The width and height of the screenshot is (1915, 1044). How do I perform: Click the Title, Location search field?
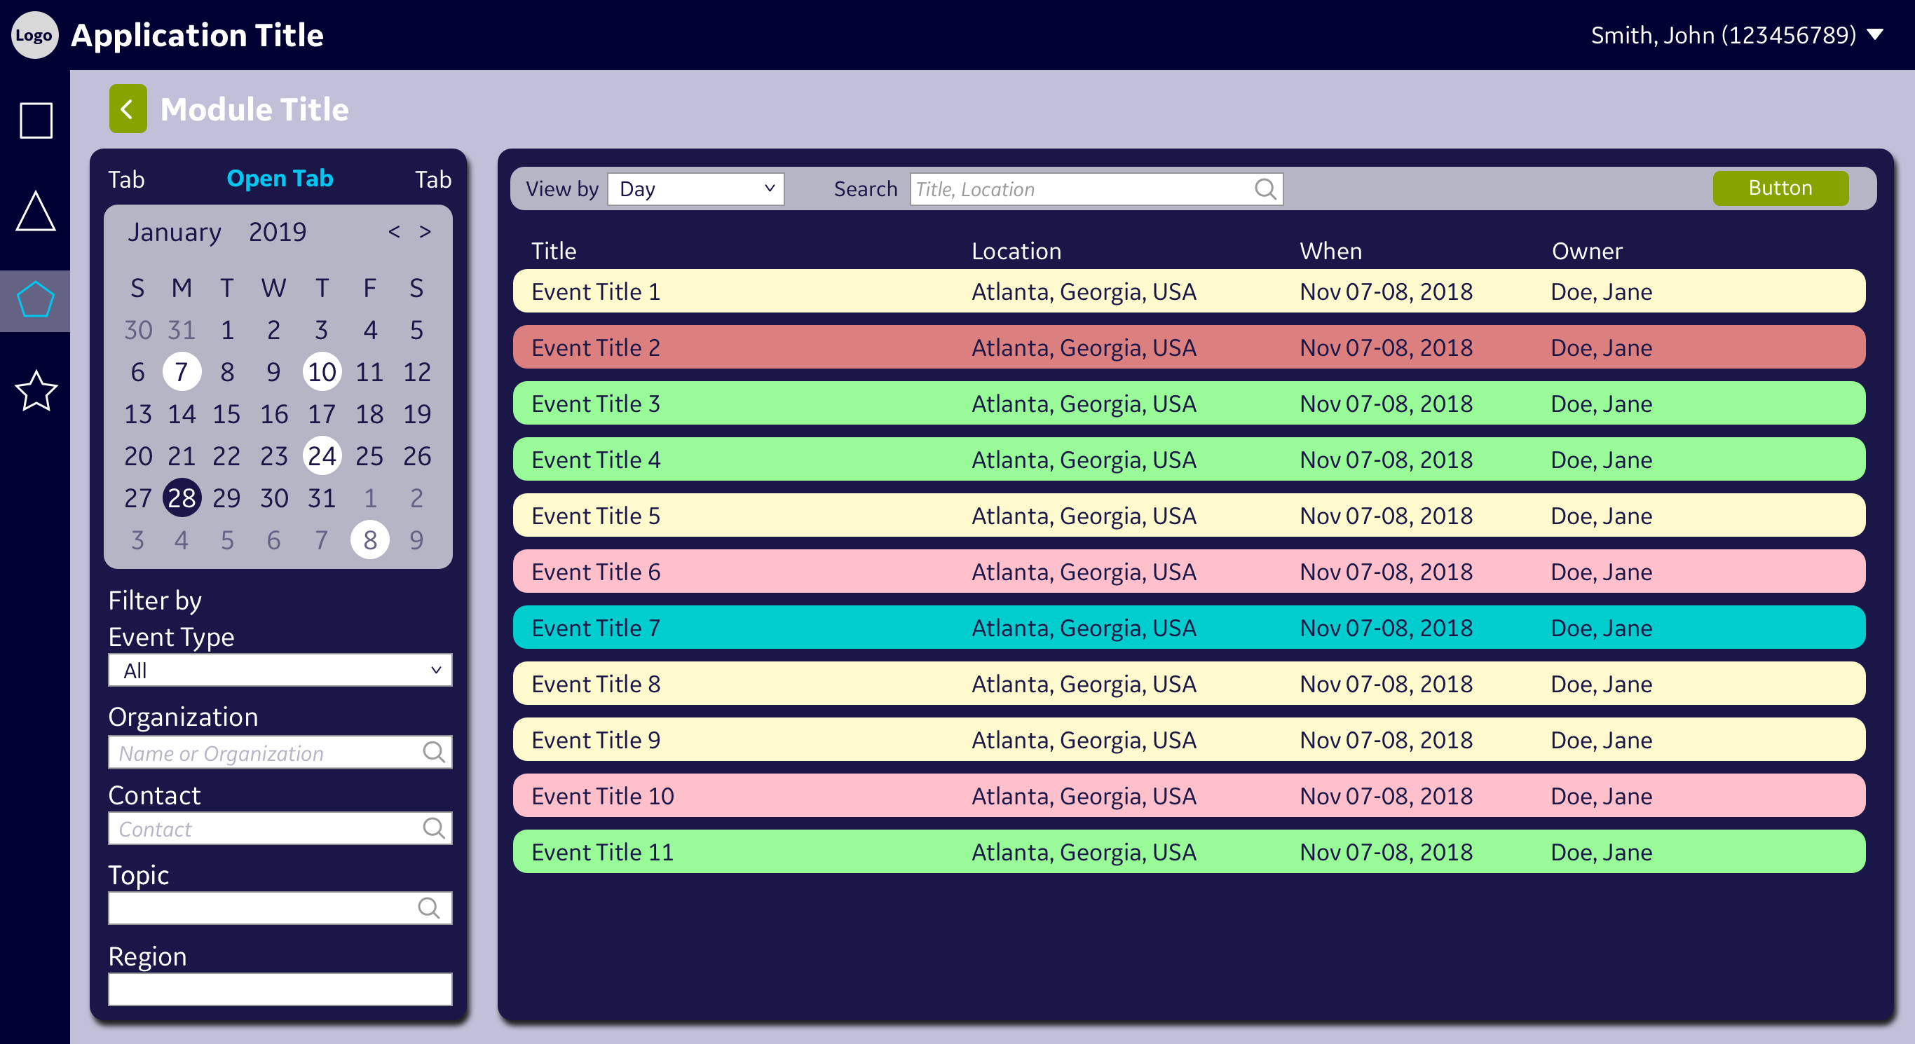(1096, 188)
